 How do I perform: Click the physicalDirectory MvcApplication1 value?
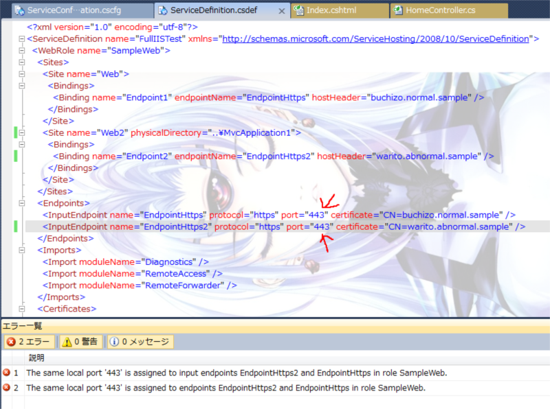tap(252, 132)
